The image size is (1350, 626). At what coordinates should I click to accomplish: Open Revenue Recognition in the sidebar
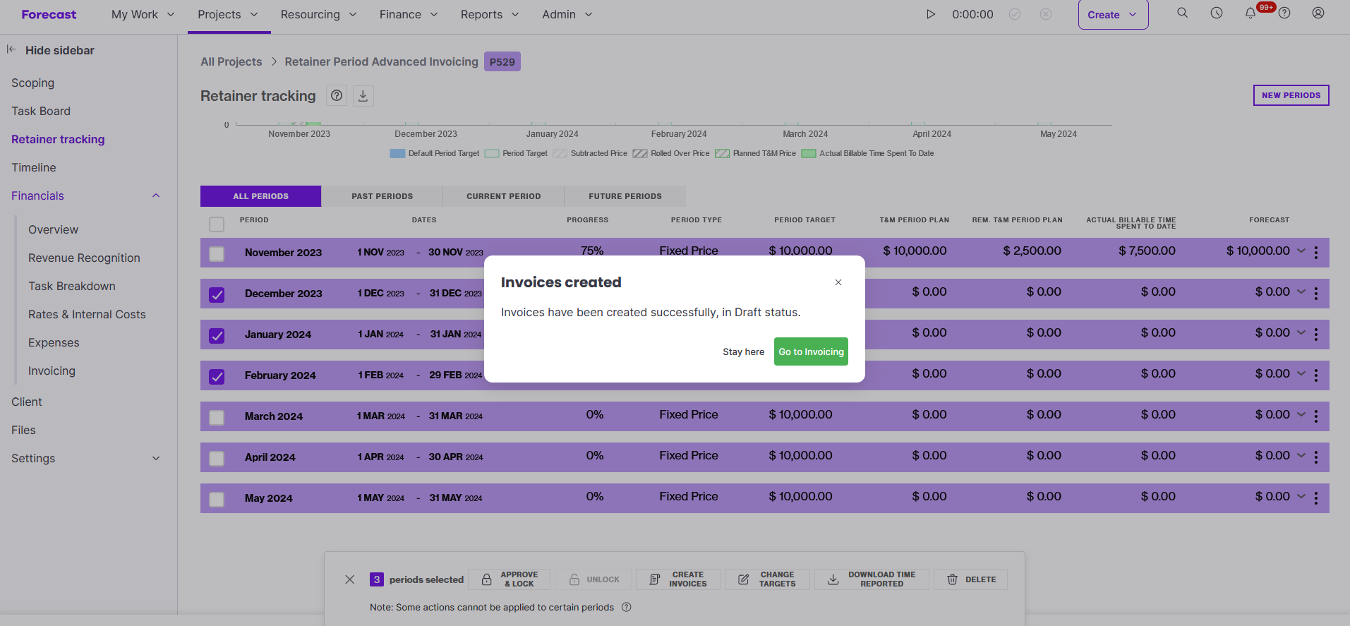point(84,258)
